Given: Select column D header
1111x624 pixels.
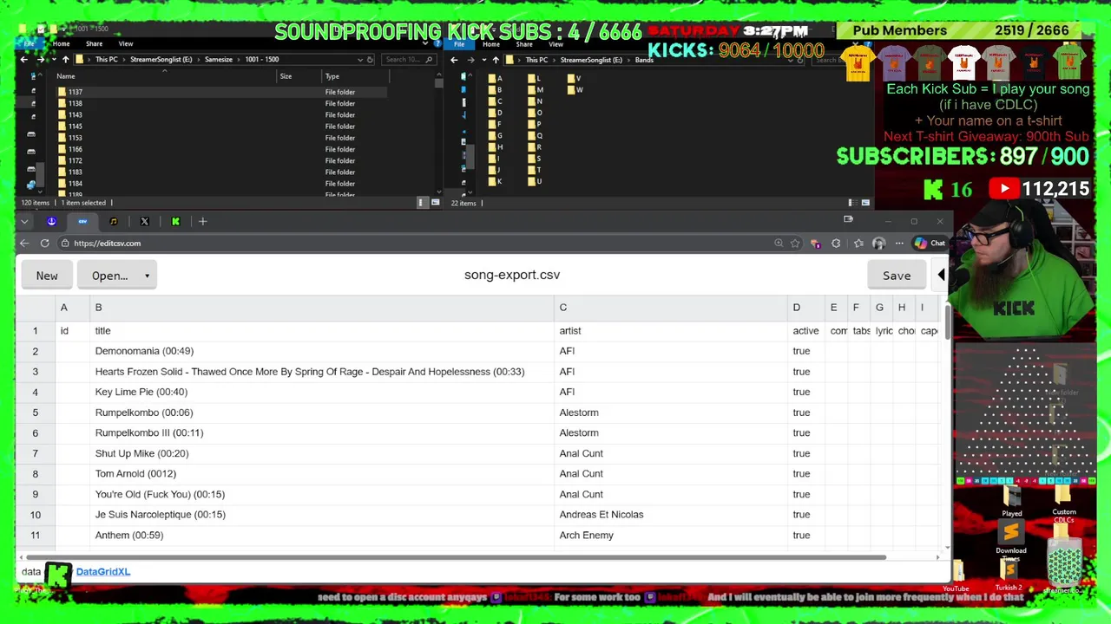Looking at the screenshot, I should coord(806,308).
